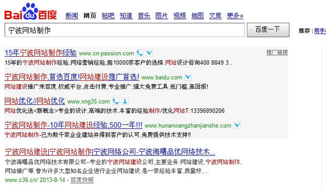Open the 地图 section
This screenshot has height=190, width=326.
click(x=198, y=16)
